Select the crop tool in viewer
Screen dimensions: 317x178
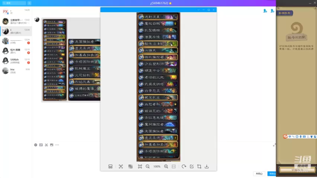click(x=199, y=167)
